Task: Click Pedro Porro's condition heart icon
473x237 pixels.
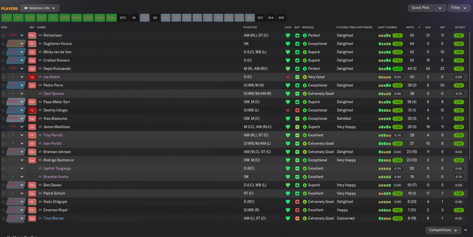Action: coord(288,85)
